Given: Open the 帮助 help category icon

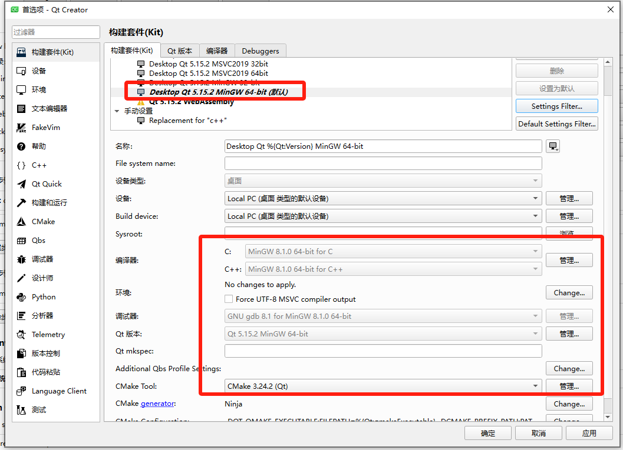Looking at the screenshot, I should tap(21, 146).
